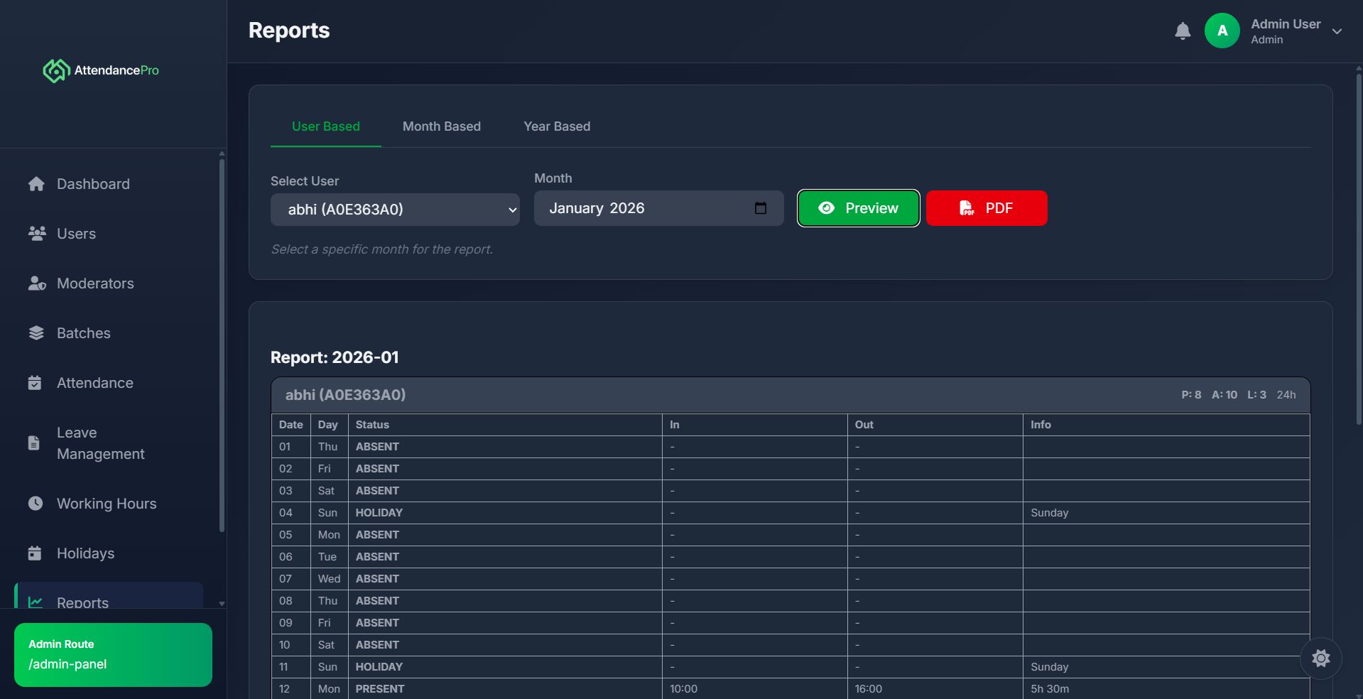Image resolution: width=1363 pixels, height=699 pixels.
Task: Open Leave Management from sidebar
Action: [100, 443]
